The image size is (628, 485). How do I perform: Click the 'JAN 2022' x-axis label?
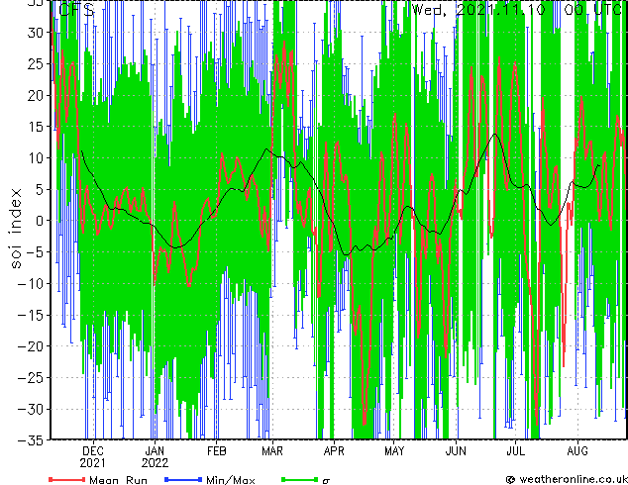point(155,457)
